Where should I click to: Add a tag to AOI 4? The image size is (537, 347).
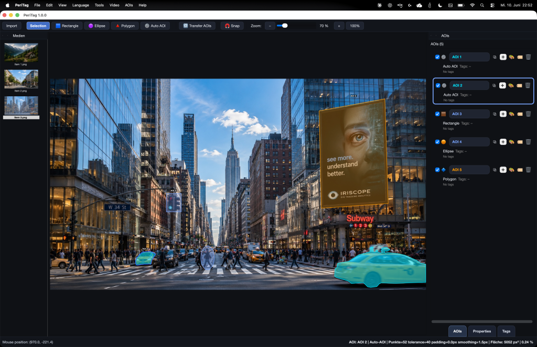click(x=520, y=142)
